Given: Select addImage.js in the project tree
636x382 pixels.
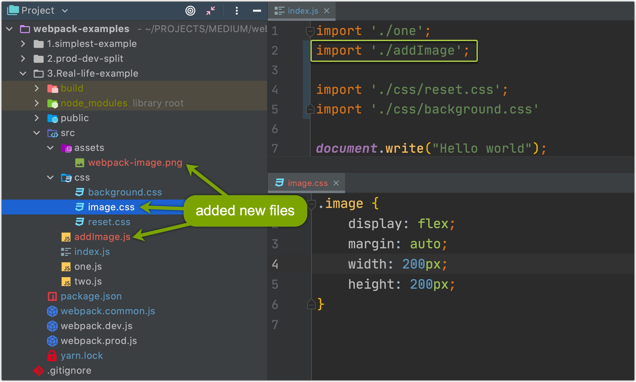Looking at the screenshot, I should [102, 237].
